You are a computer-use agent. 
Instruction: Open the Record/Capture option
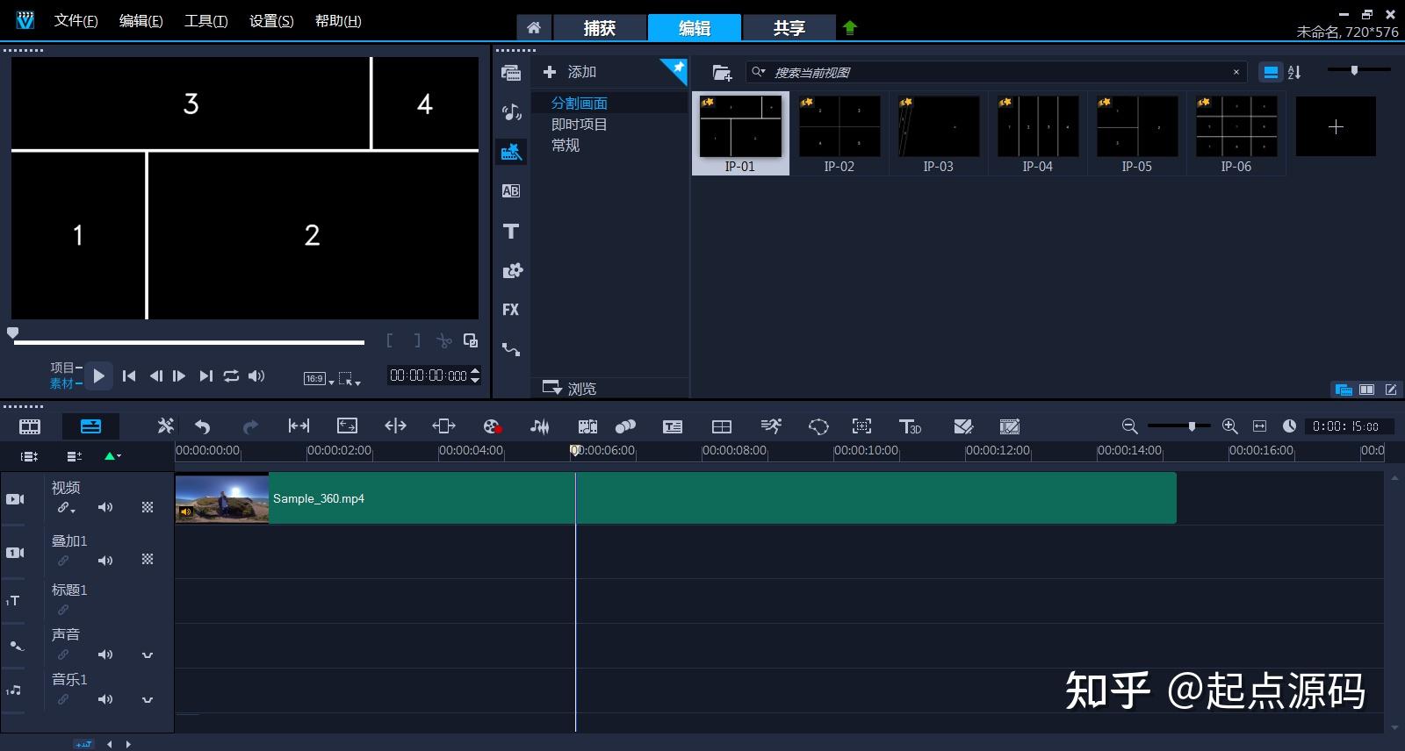(x=493, y=426)
